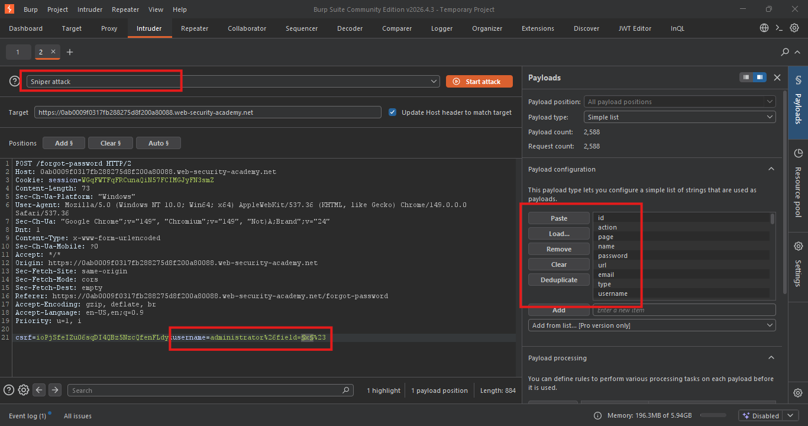Image resolution: width=808 pixels, height=426 pixels.
Task: Open the Payload type Simple list dropdown
Action: click(680, 117)
